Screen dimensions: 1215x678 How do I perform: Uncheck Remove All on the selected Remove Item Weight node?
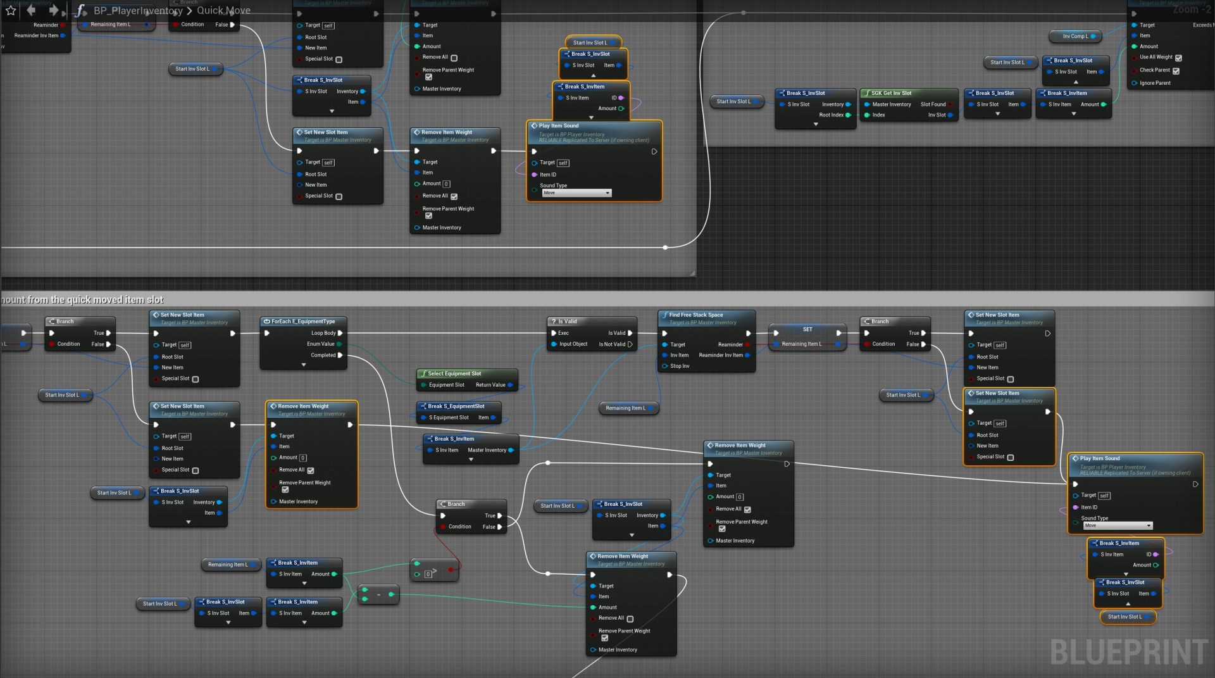click(311, 470)
